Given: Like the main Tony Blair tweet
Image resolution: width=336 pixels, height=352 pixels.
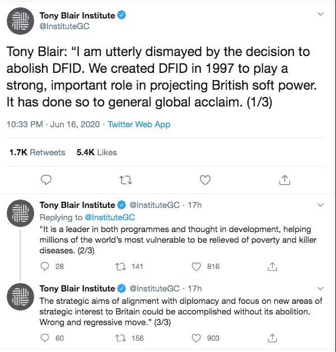Looking at the screenshot, I should [x=206, y=180].
